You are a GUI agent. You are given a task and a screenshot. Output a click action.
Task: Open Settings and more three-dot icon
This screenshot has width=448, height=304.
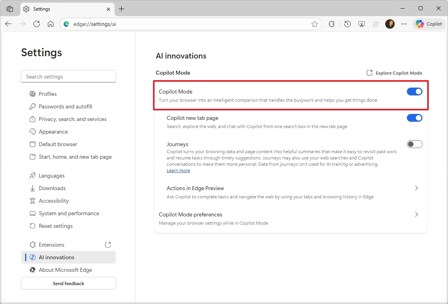(404, 24)
